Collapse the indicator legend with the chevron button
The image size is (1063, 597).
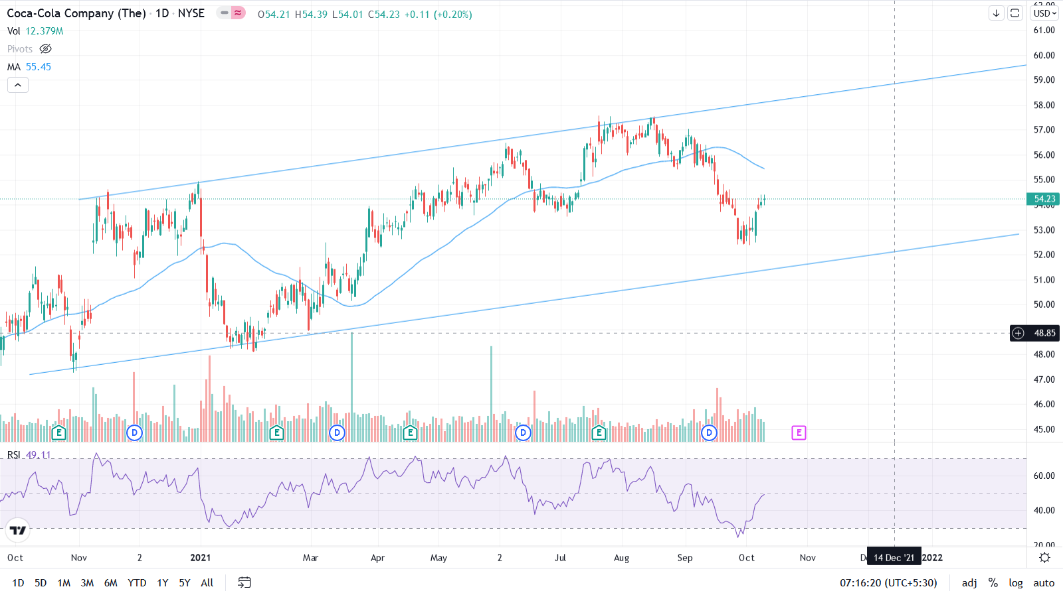coord(18,85)
